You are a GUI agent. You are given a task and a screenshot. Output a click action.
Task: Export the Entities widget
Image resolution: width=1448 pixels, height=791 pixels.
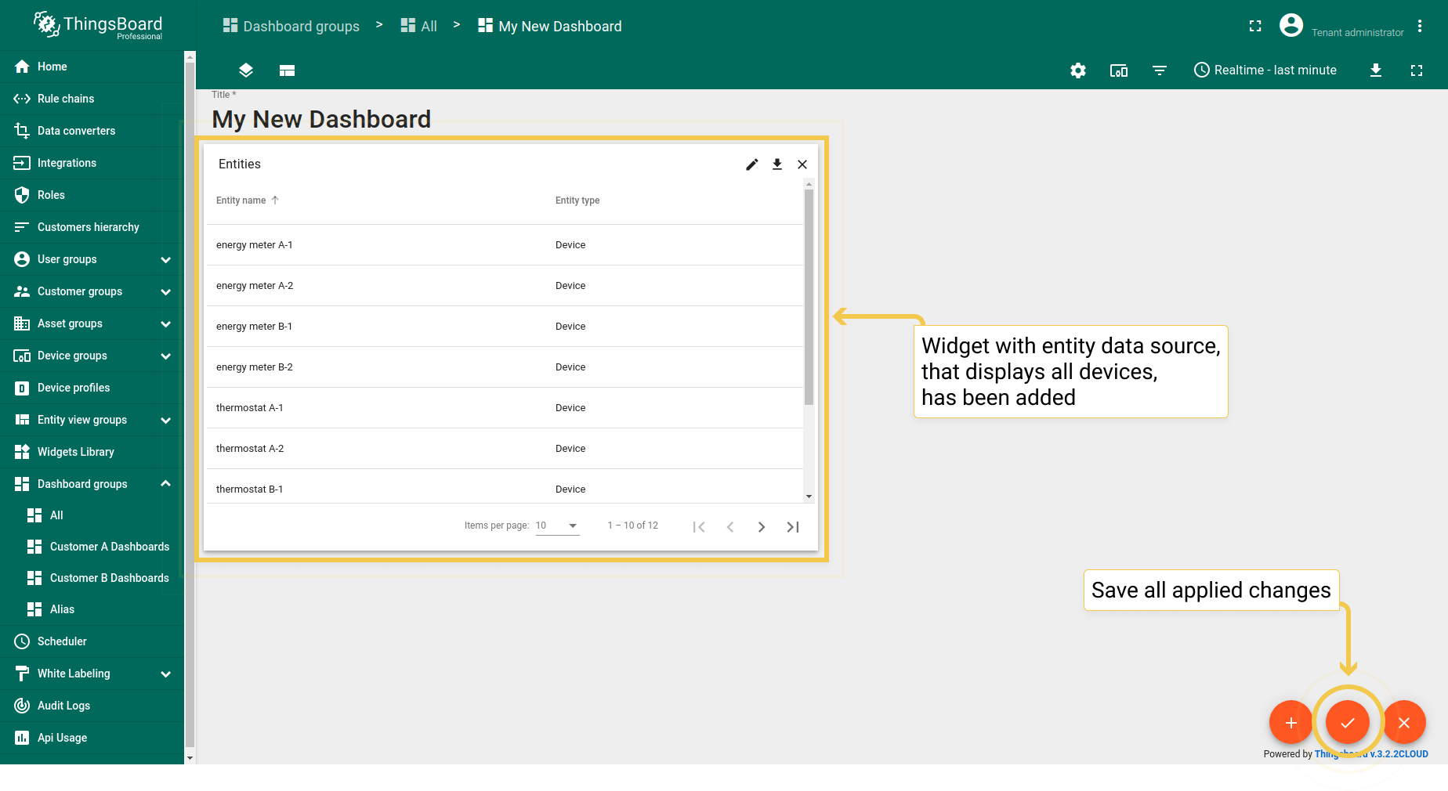tap(777, 164)
